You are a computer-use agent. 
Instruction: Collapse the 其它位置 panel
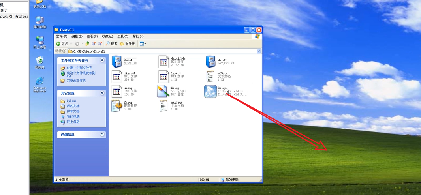click(102, 93)
